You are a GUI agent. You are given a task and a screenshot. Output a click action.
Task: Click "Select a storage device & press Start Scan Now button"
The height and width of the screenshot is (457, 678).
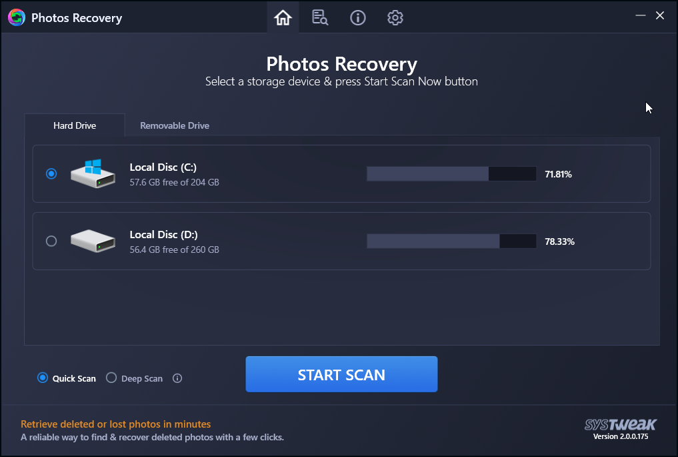pyautogui.click(x=341, y=81)
